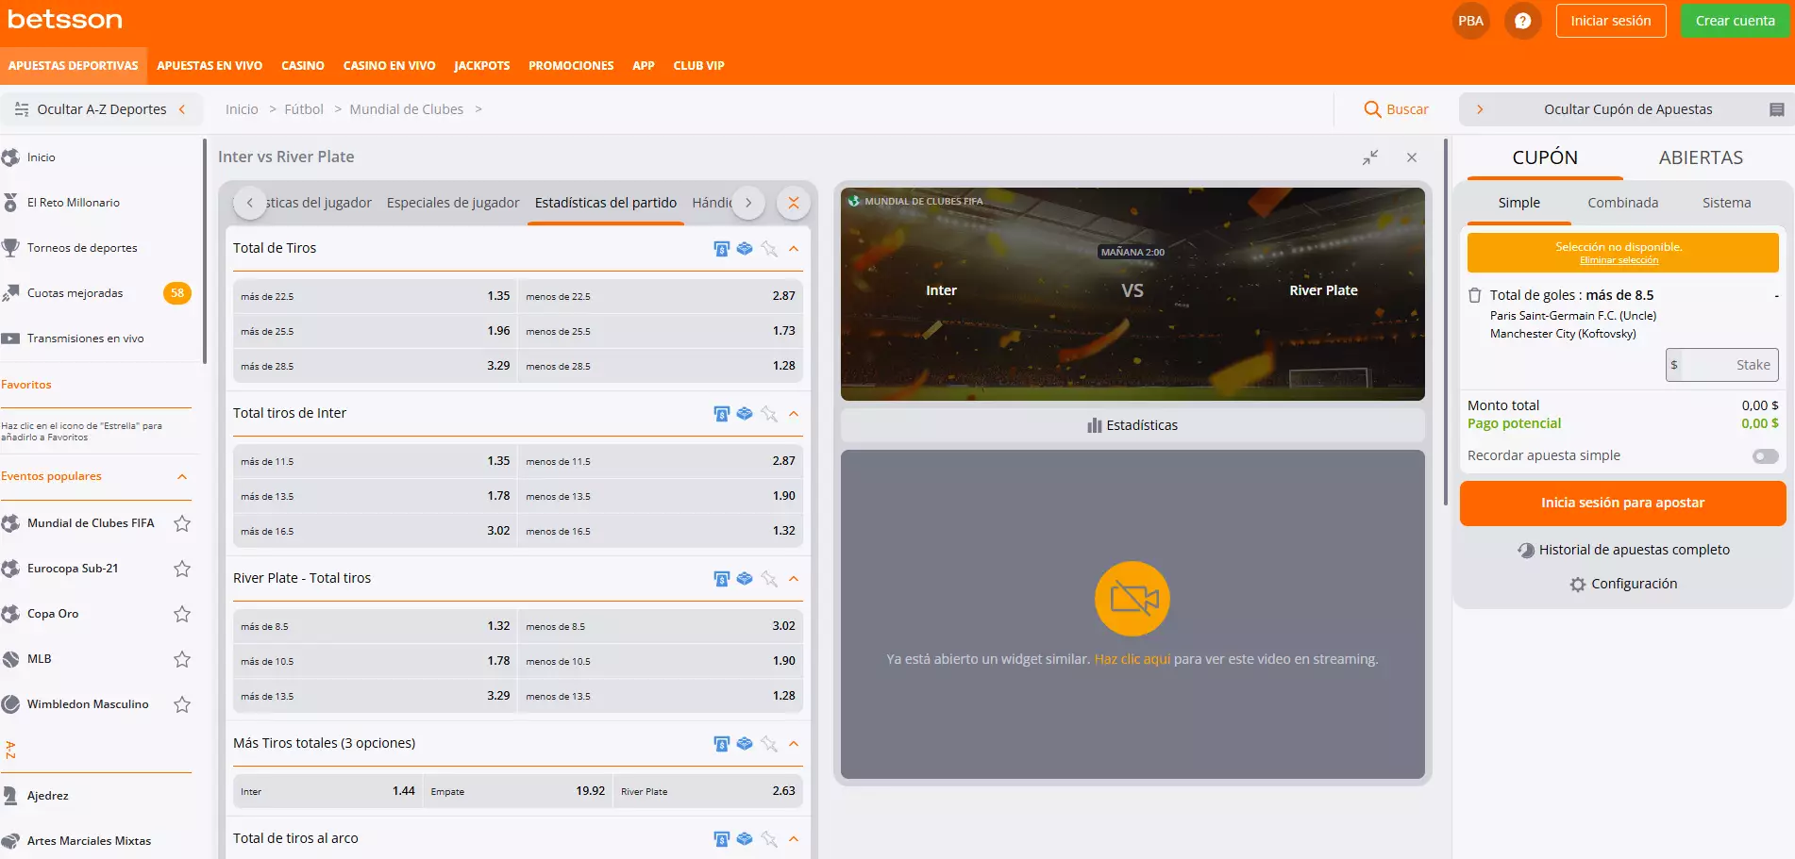
Task: Select the Combinada bet tab
Action: (1622, 203)
